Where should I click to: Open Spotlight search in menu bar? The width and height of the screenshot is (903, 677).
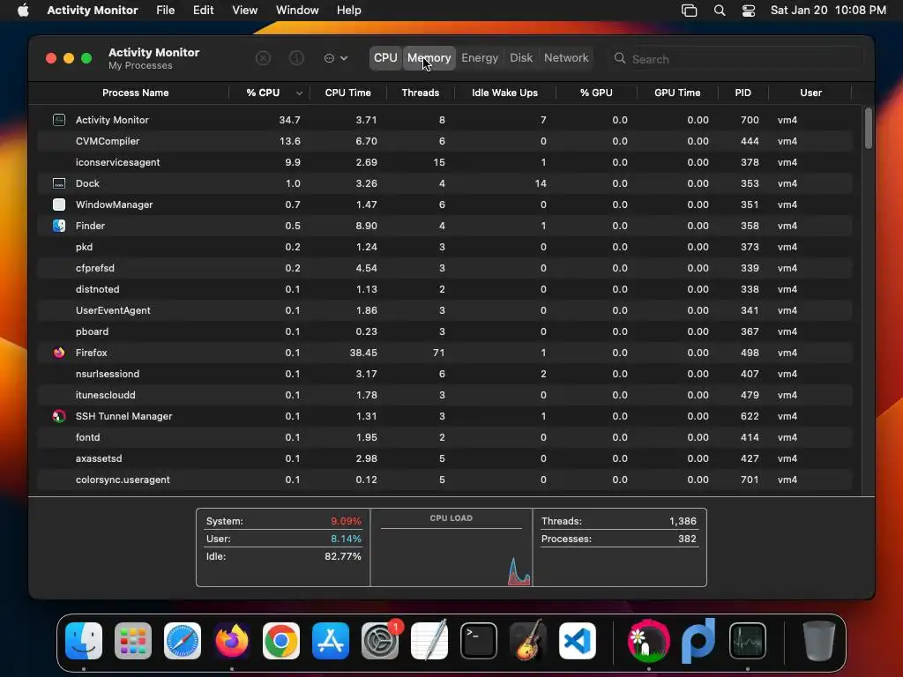click(x=720, y=11)
